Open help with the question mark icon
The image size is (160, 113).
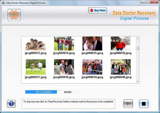click(11, 104)
